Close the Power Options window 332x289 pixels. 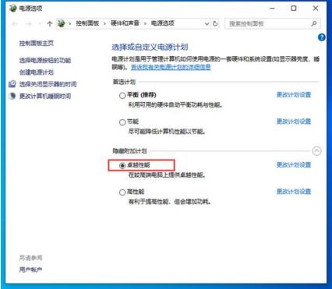pos(316,9)
